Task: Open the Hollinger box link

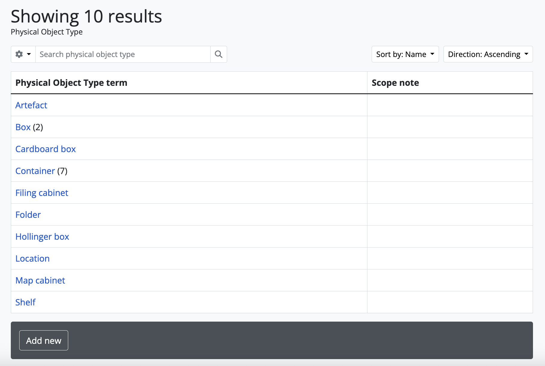Action: point(42,237)
